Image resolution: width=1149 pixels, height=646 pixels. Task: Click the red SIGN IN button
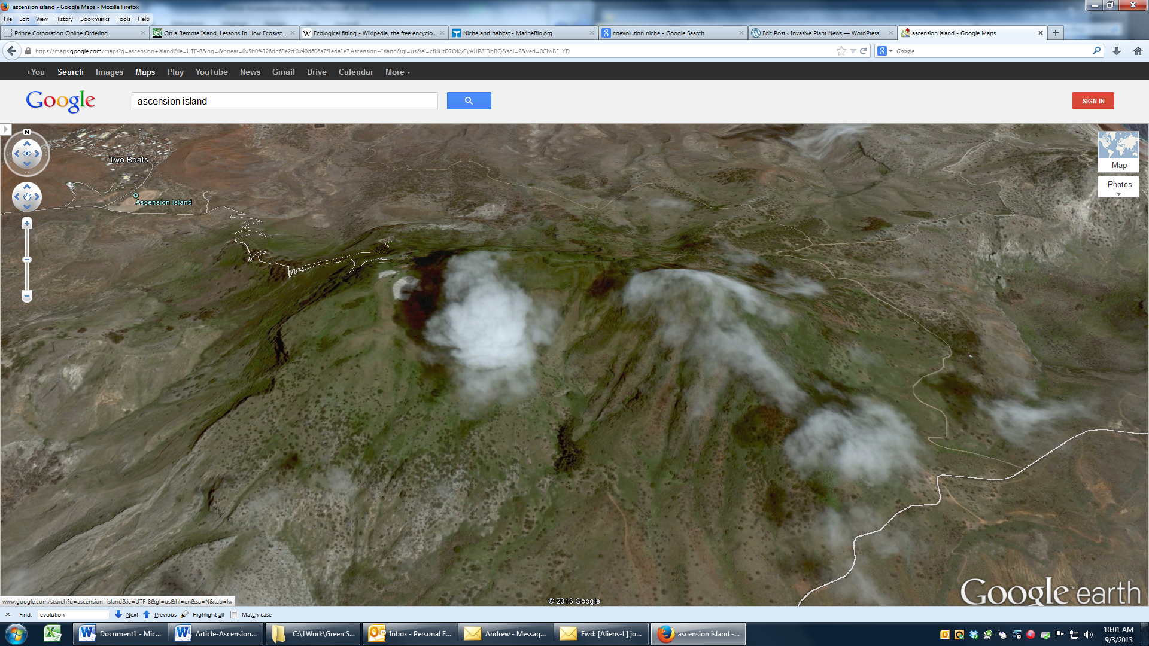(1093, 101)
